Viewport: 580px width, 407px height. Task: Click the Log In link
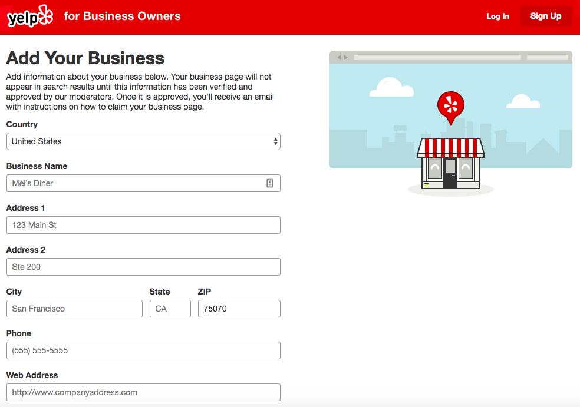497,16
